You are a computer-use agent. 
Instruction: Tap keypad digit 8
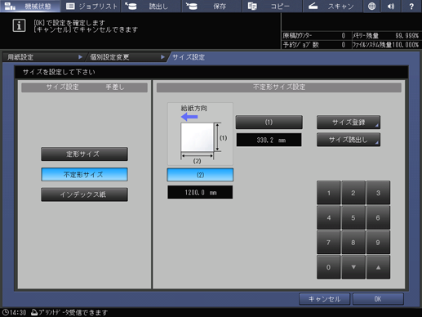(x=353, y=243)
